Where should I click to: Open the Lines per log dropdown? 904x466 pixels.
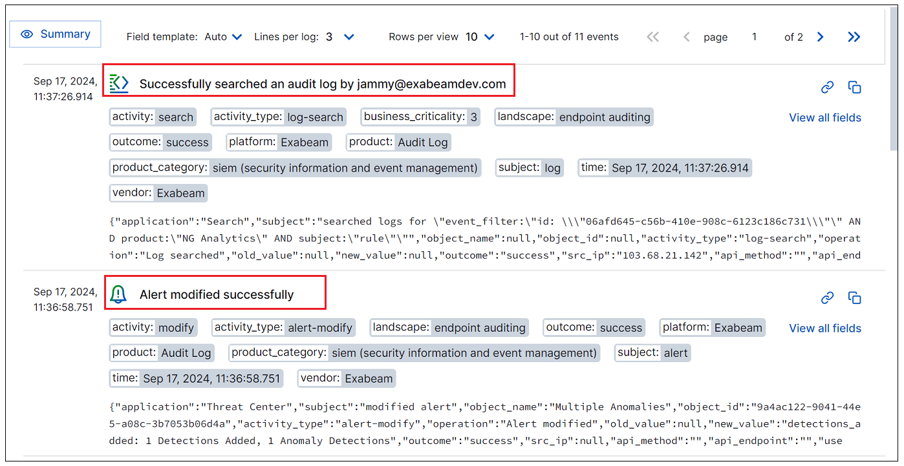pyautogui.click(x=339, y=37)
